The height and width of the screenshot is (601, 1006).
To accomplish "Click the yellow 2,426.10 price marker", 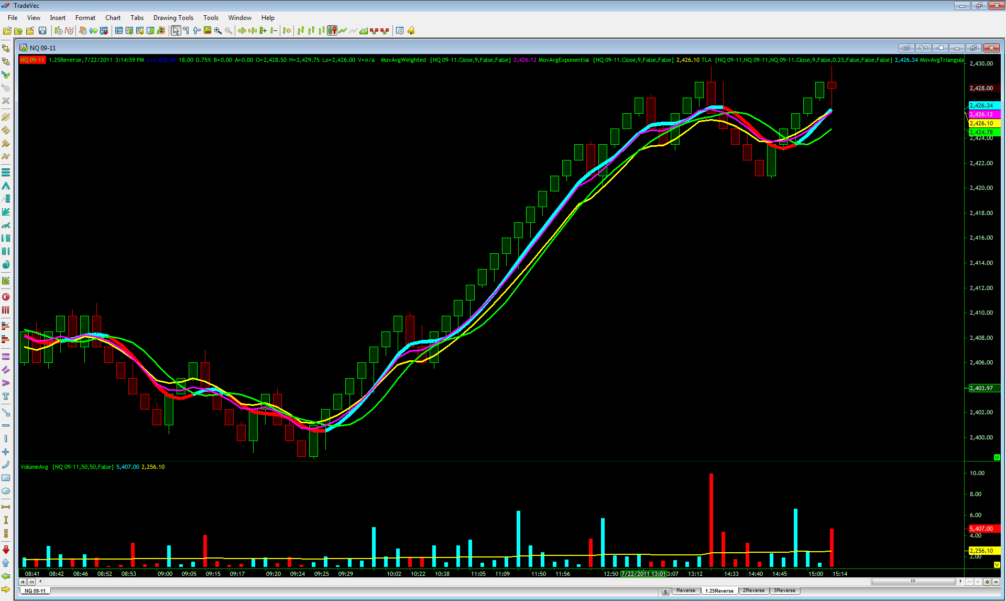I will tap(985, 123).
